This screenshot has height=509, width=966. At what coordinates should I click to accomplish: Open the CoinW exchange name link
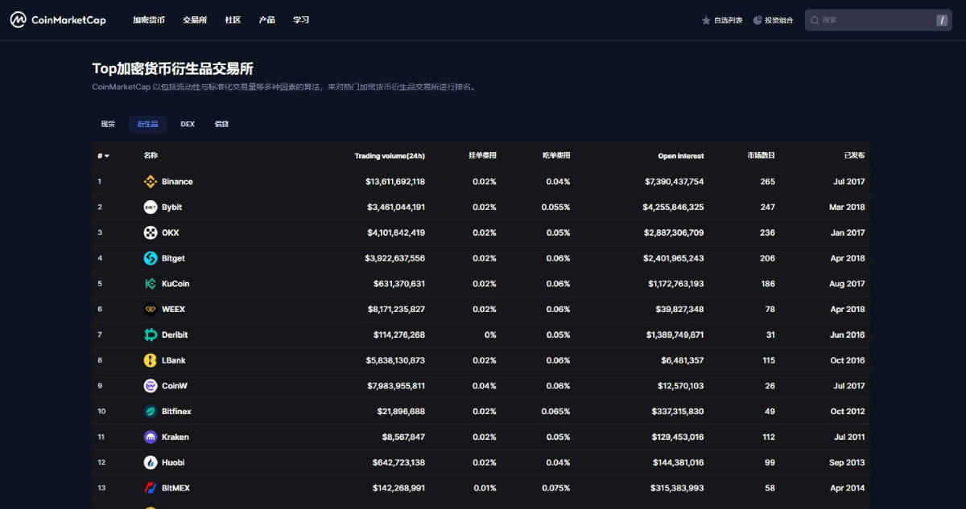click(x=175, y=386)
